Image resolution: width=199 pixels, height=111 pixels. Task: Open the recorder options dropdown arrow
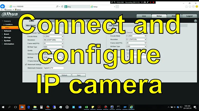[x=142, y=2]
